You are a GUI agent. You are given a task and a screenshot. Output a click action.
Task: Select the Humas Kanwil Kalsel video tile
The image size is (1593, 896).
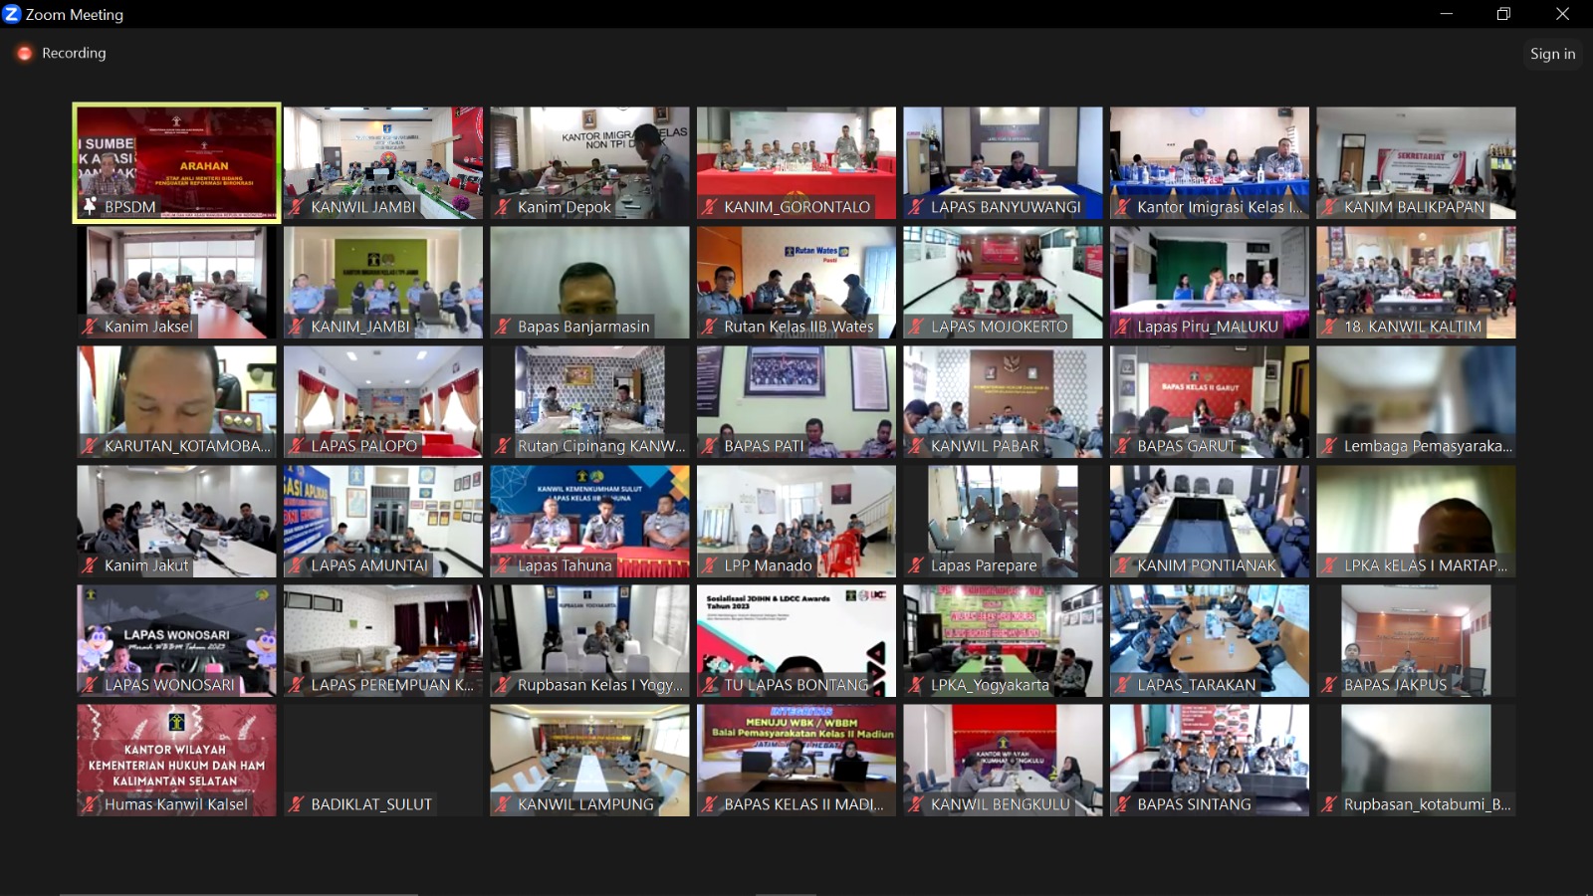[x=176, y=757]
